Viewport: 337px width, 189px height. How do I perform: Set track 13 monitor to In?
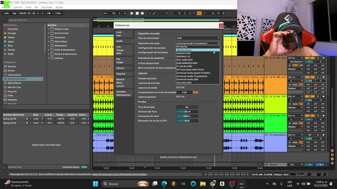tap(290, 65)
